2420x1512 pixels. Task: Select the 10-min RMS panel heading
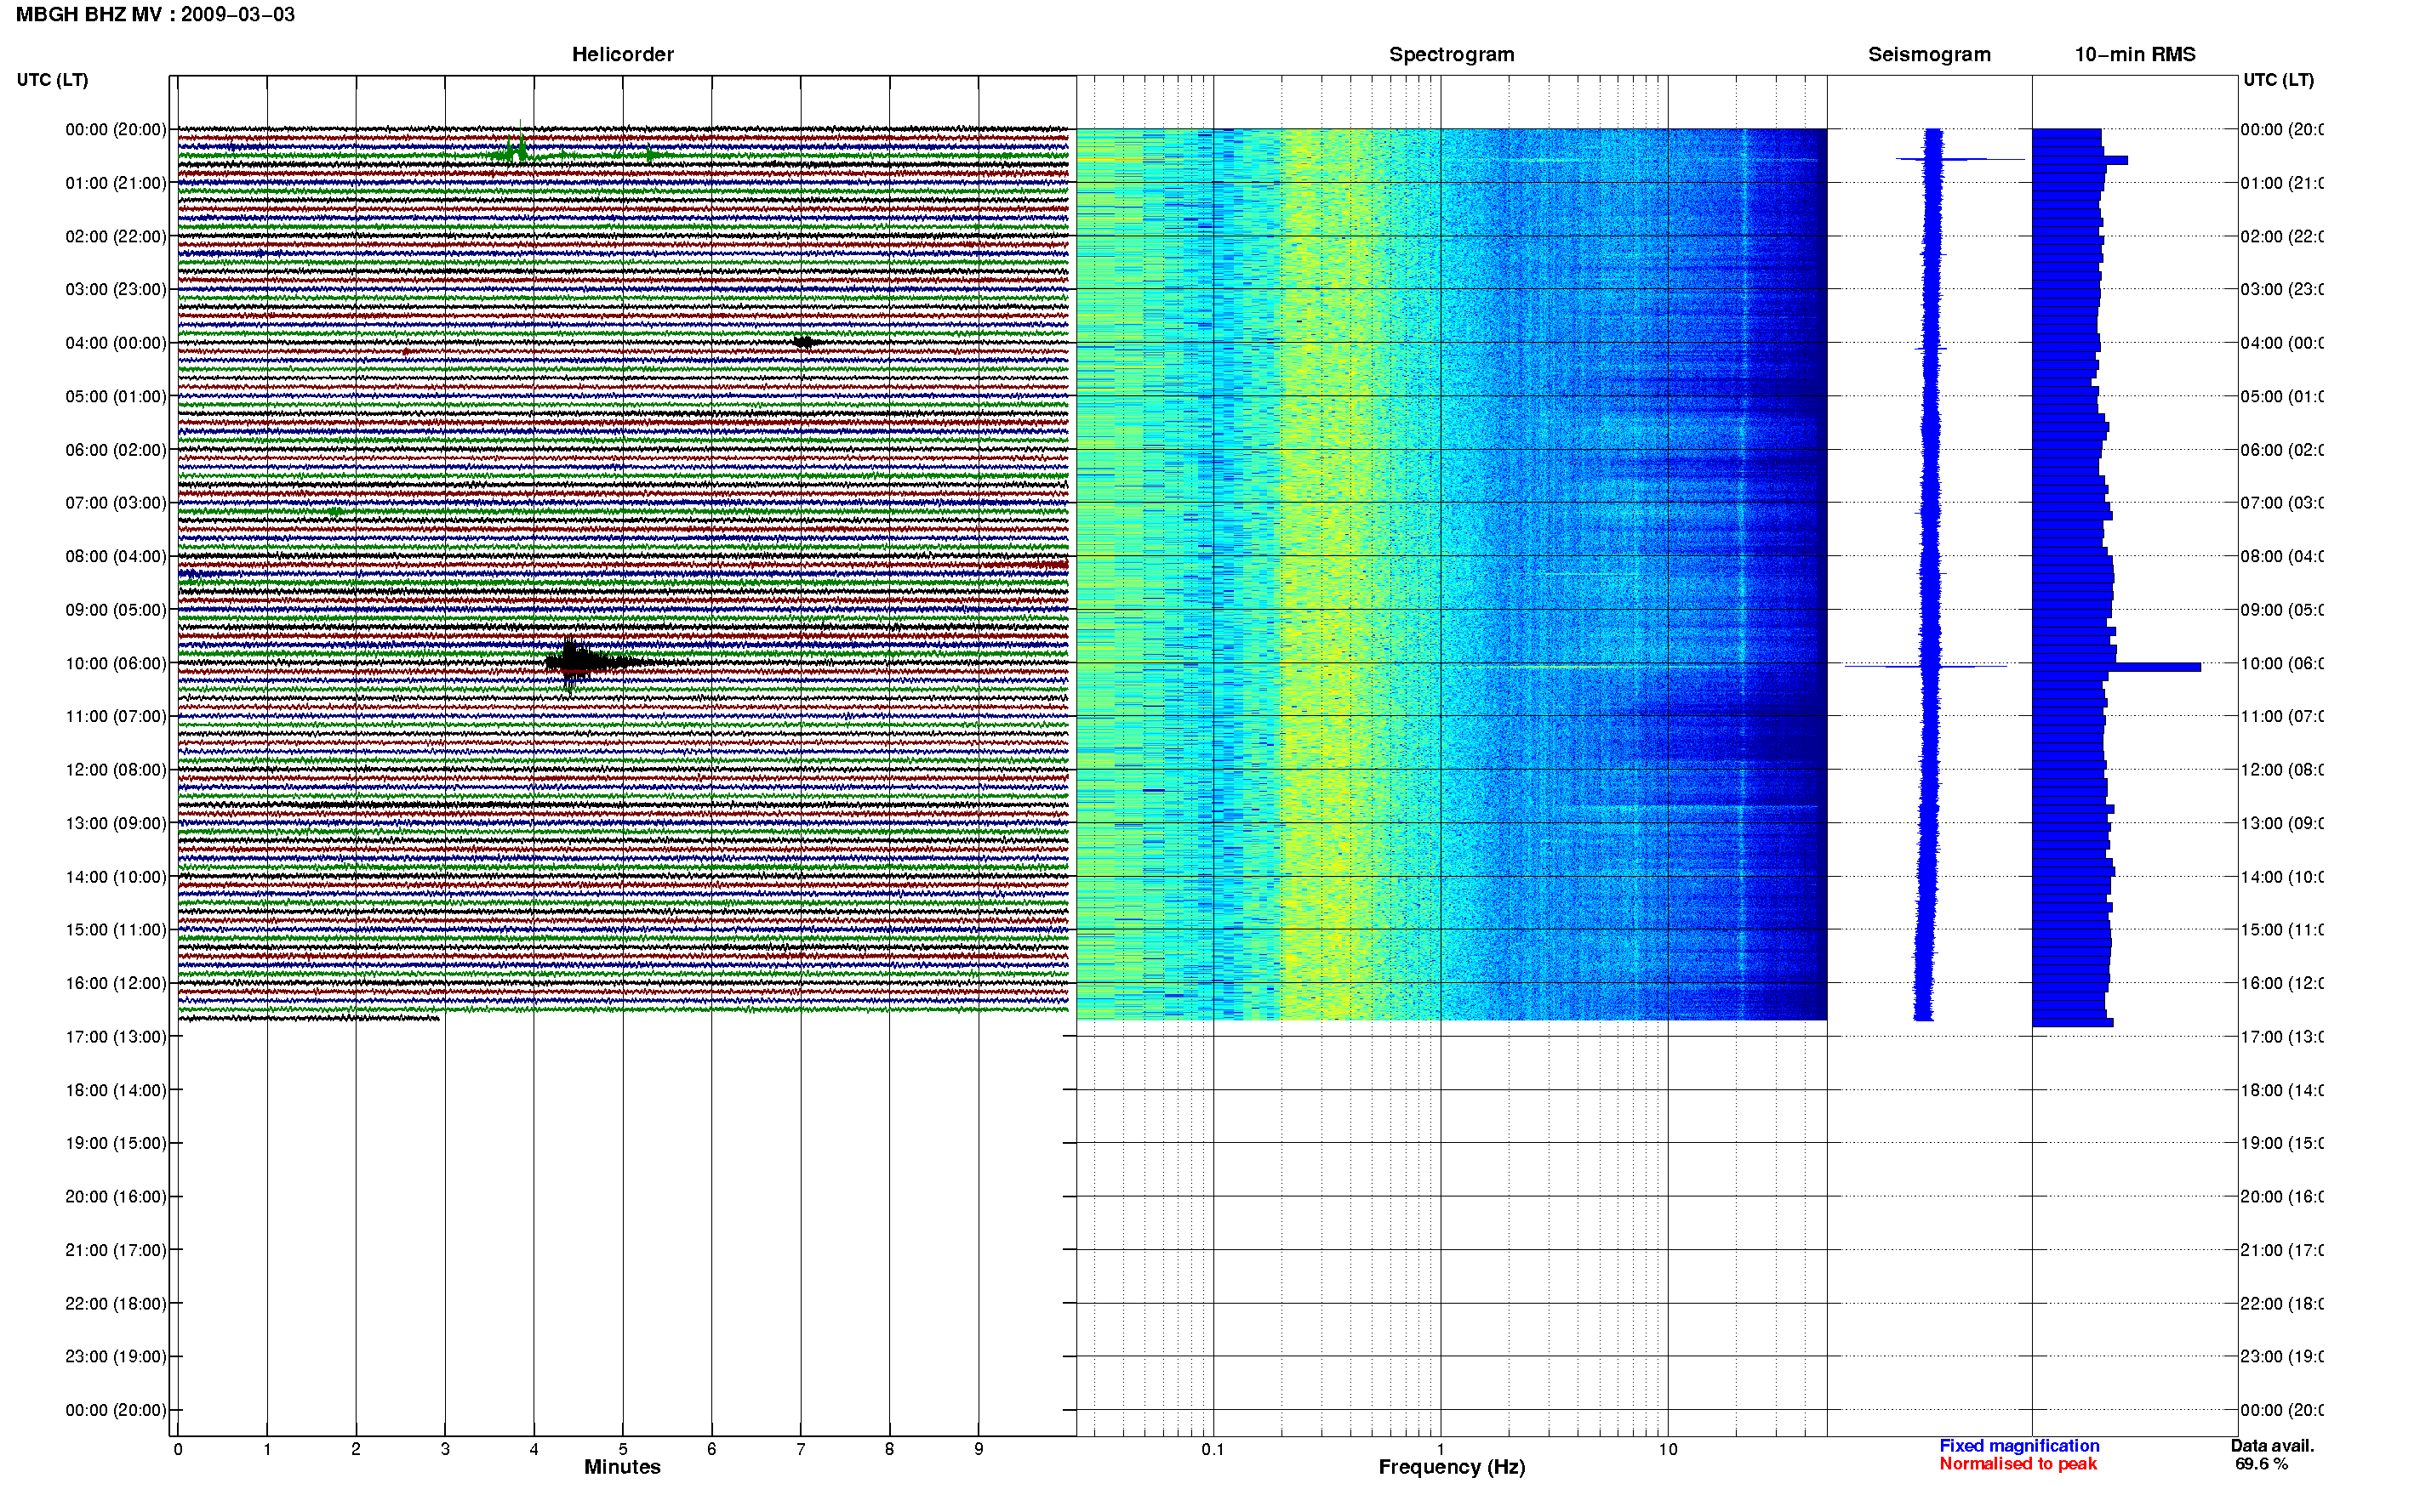[x=2135, y=54]
